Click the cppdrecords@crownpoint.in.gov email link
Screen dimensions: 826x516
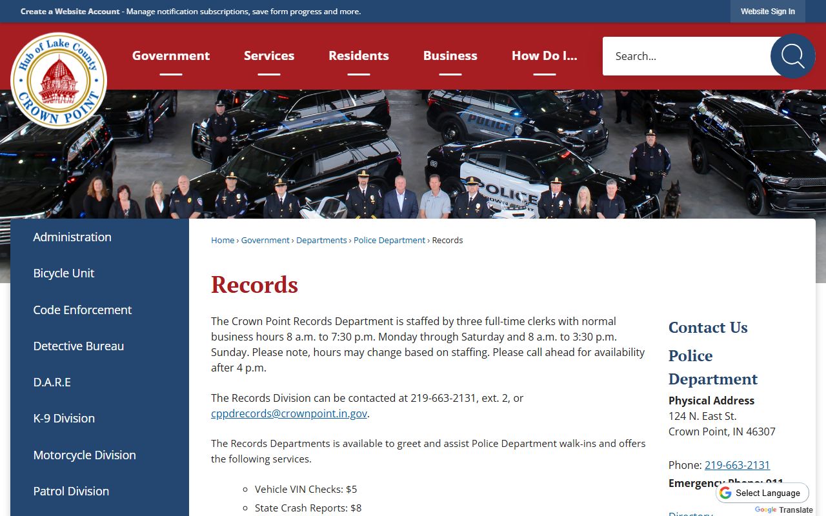[289, 413]
